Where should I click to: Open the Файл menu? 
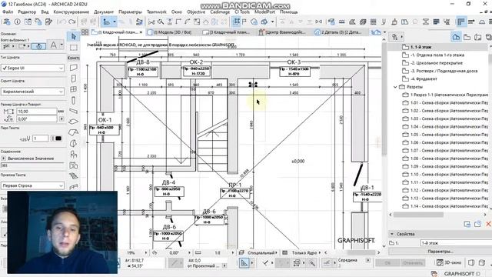click(8, 12)
